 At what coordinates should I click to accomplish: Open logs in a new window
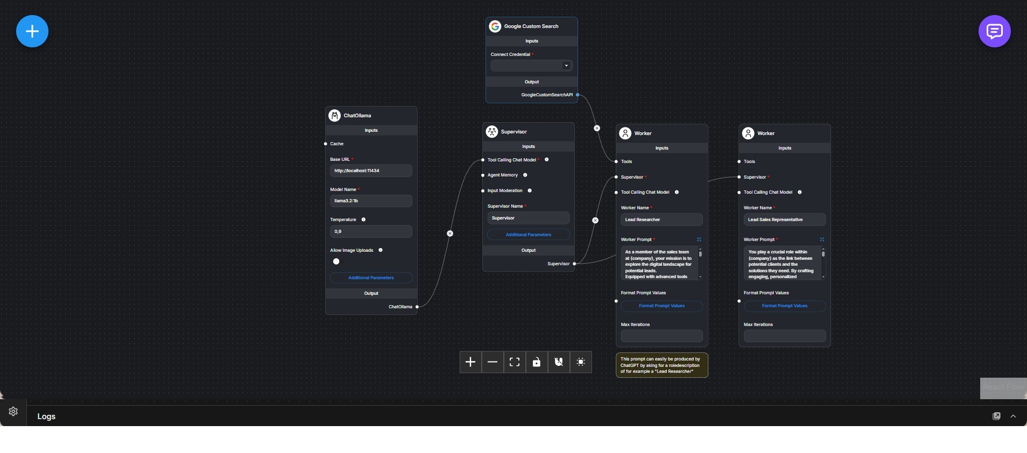coord(996,416)
